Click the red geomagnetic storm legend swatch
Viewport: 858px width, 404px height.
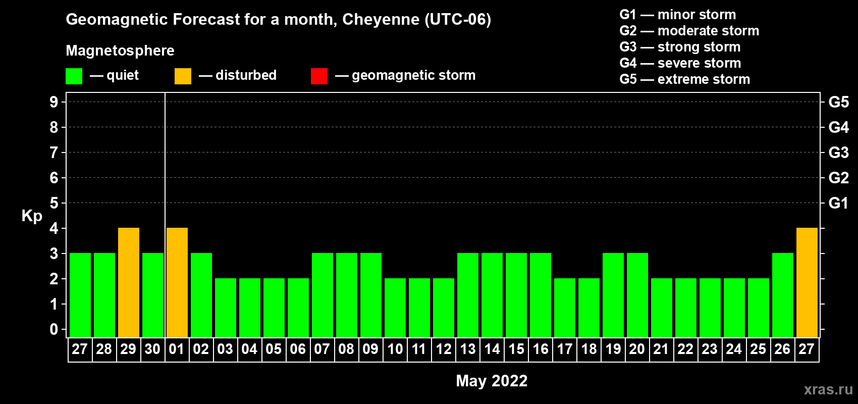click(x=319, y=76)
